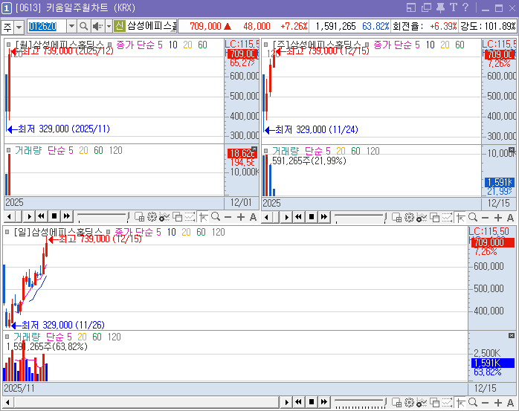This screenshot has height=411, width=519.
Task: Click minus zoom-out in monthly chart toolbar
Action: [x=228, y=218]
